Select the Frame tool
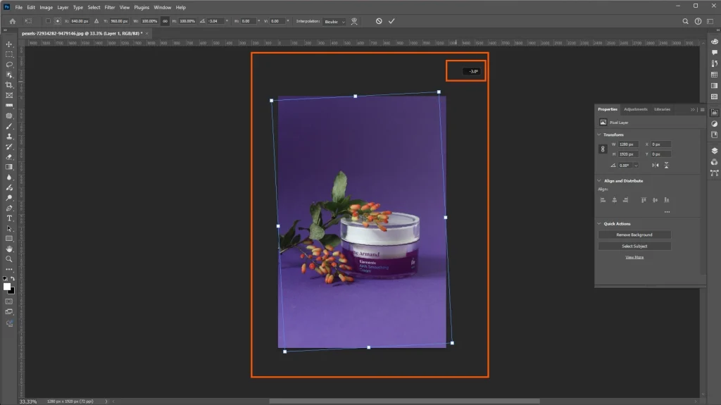Viewport: 721px width, 405px height. click(8, 95)
